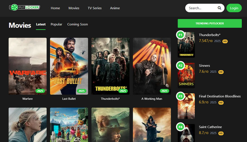Open the Sinners trending thumbnail
247x142 pixels.
[x=186, y=75]
